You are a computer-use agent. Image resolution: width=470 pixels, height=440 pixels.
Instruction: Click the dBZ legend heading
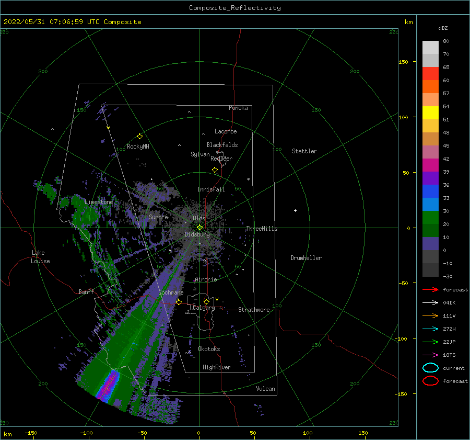(x=443, y=28)
